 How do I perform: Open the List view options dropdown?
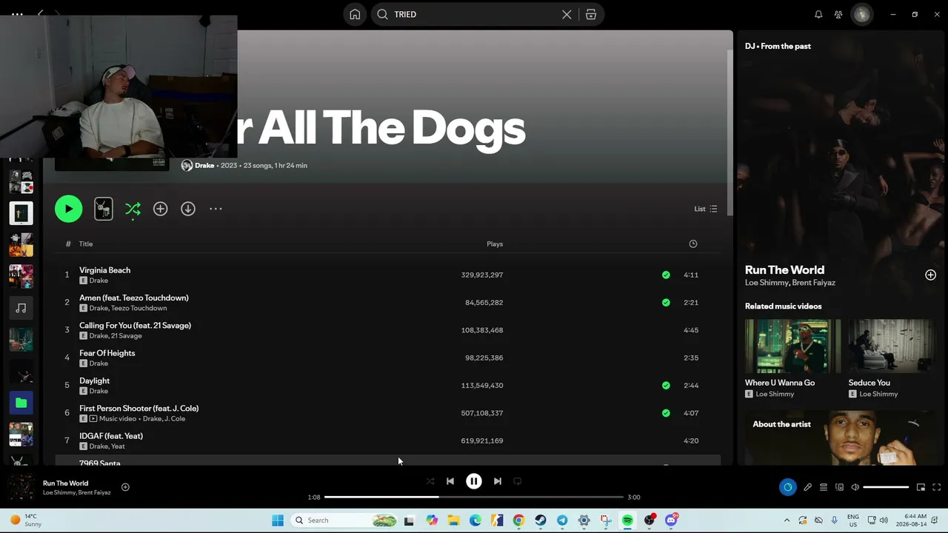(x=705, y=209)
